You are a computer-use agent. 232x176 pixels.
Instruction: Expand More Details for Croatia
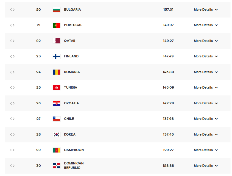click(206, 103)
